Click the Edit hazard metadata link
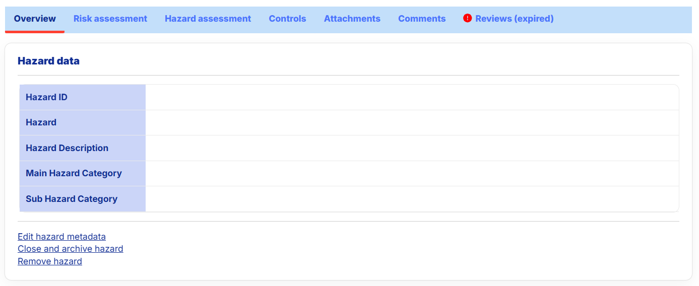Image resolution: width=699 pixels, height=286 pixels. [61, 237]
